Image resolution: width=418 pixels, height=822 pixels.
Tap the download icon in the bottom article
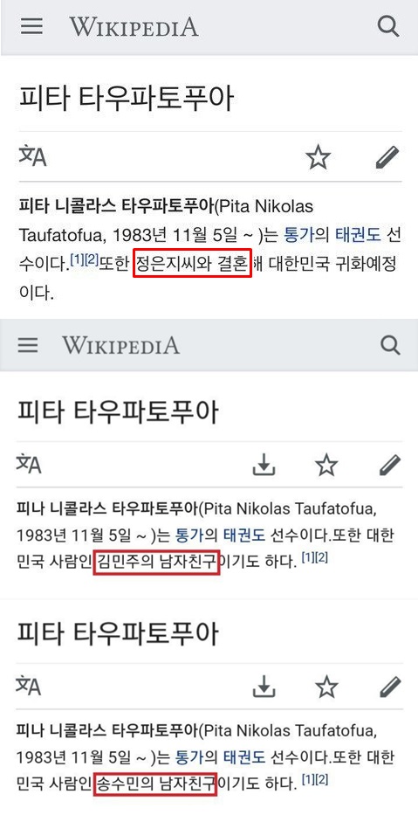[x=264, y=687]
